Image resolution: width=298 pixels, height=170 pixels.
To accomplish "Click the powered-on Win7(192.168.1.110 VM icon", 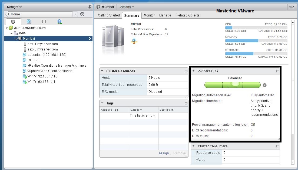I will coord(25,76).
